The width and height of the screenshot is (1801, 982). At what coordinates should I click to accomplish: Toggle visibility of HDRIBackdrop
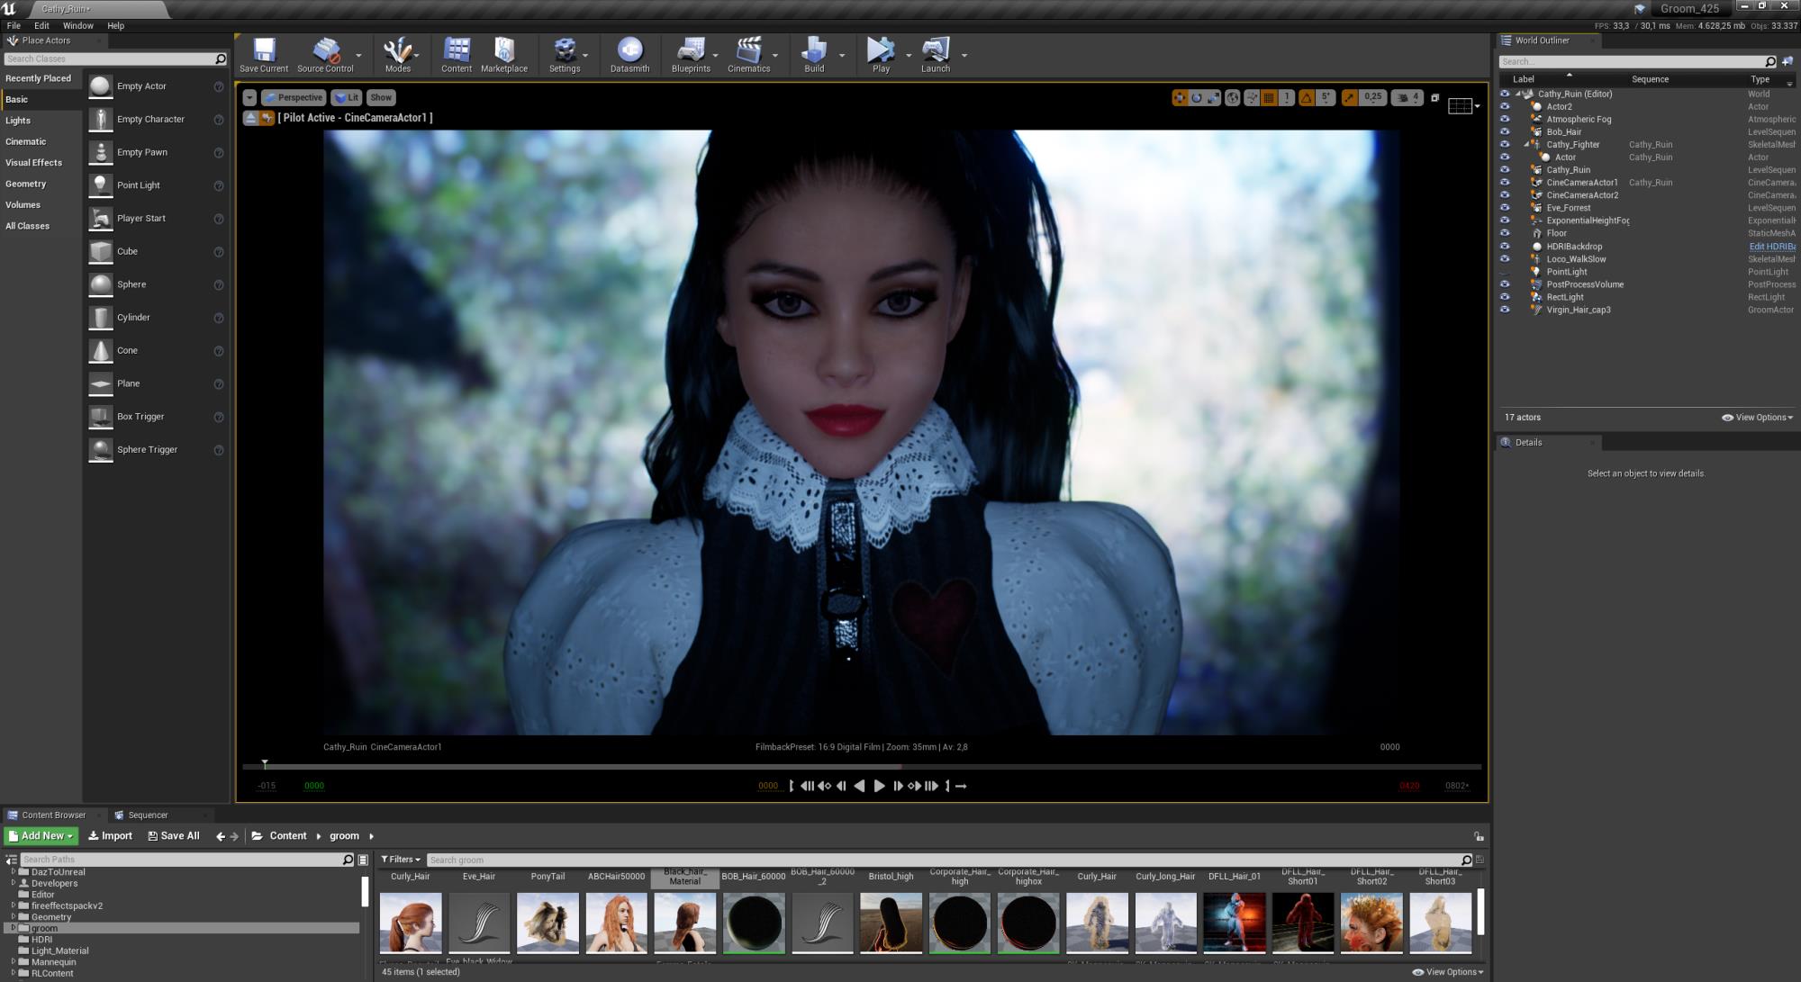coord(1504,246)
